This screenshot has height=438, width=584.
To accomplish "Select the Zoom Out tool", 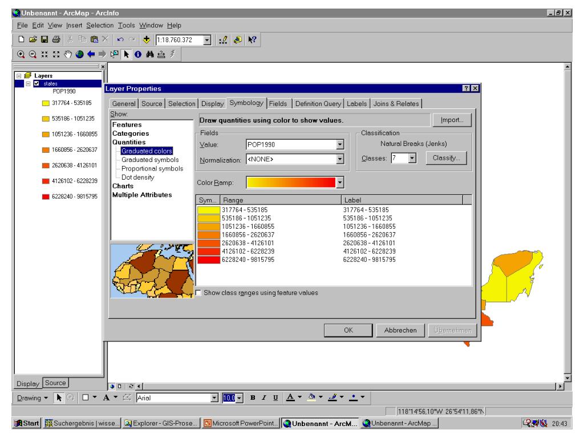I will [x=33, y=54].
